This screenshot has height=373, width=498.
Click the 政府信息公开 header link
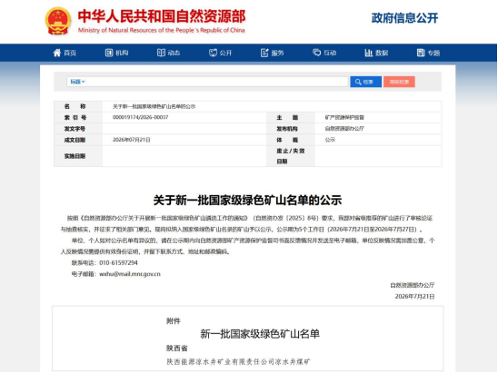[x=404, y=18]
